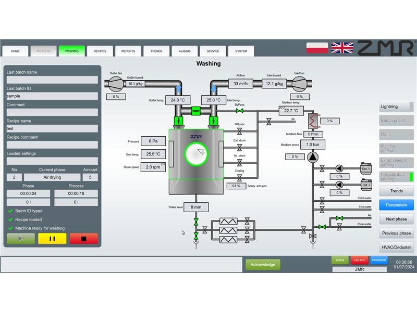Click the ByPass valve icon

[x=239, y=110]
